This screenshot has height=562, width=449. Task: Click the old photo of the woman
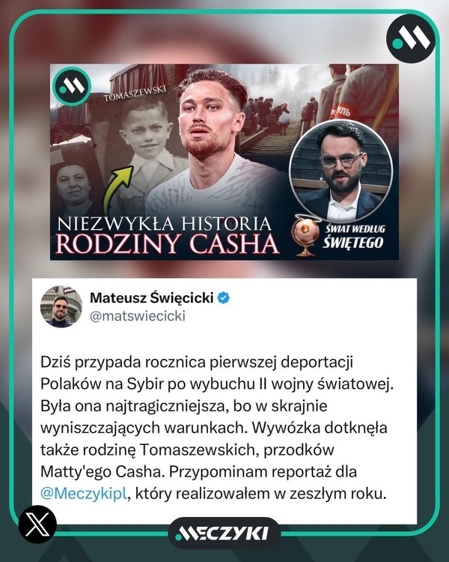pyautogui.click(x=73, y=183)
